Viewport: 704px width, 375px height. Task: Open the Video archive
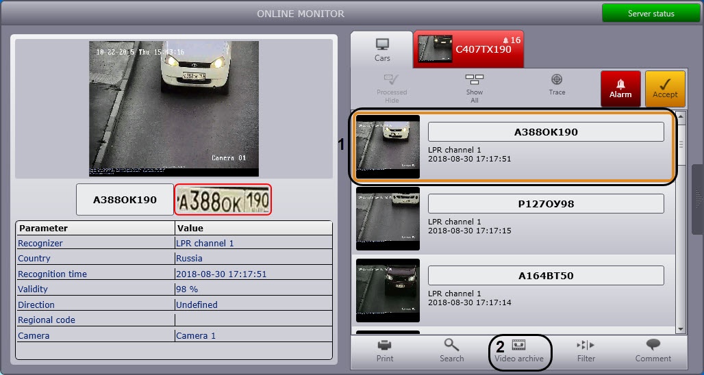point(519,351)
